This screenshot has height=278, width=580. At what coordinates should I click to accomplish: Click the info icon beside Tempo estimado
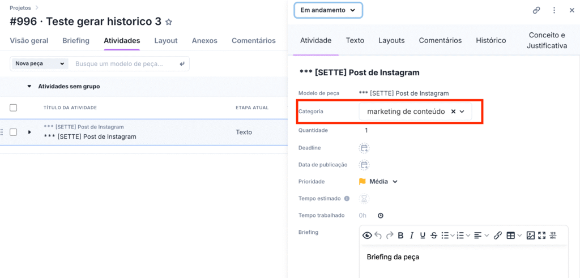point(347,199)
